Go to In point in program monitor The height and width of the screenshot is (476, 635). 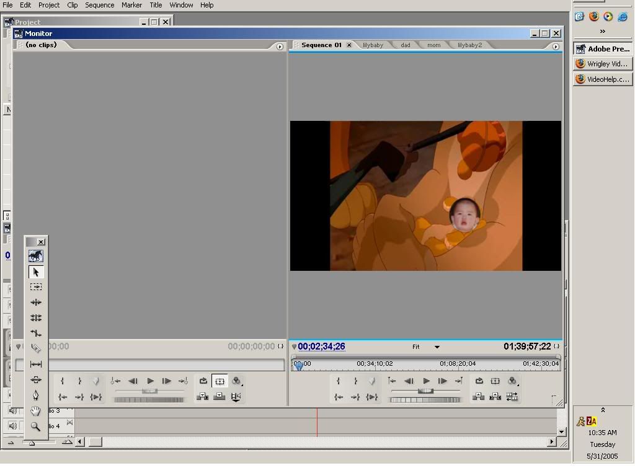click(339, 397)
